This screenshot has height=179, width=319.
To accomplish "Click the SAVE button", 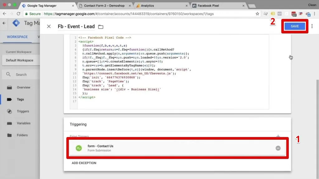I will tap(294, 26).
